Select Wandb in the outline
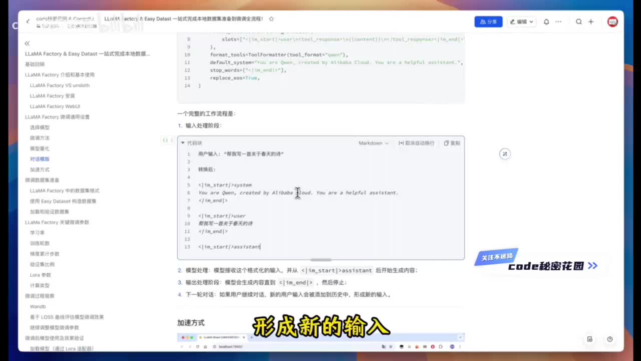 click(x=38, y=306)
